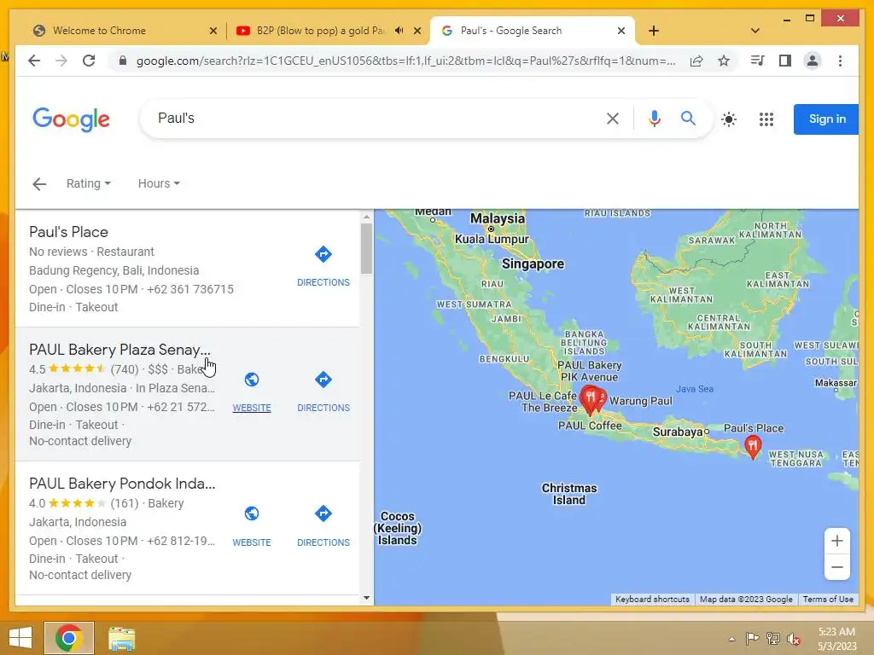Image resolution: width=874 pixels, height=655 pixels.
Task: Click PAUL Coffee label on the map
Action: (590, 426)
